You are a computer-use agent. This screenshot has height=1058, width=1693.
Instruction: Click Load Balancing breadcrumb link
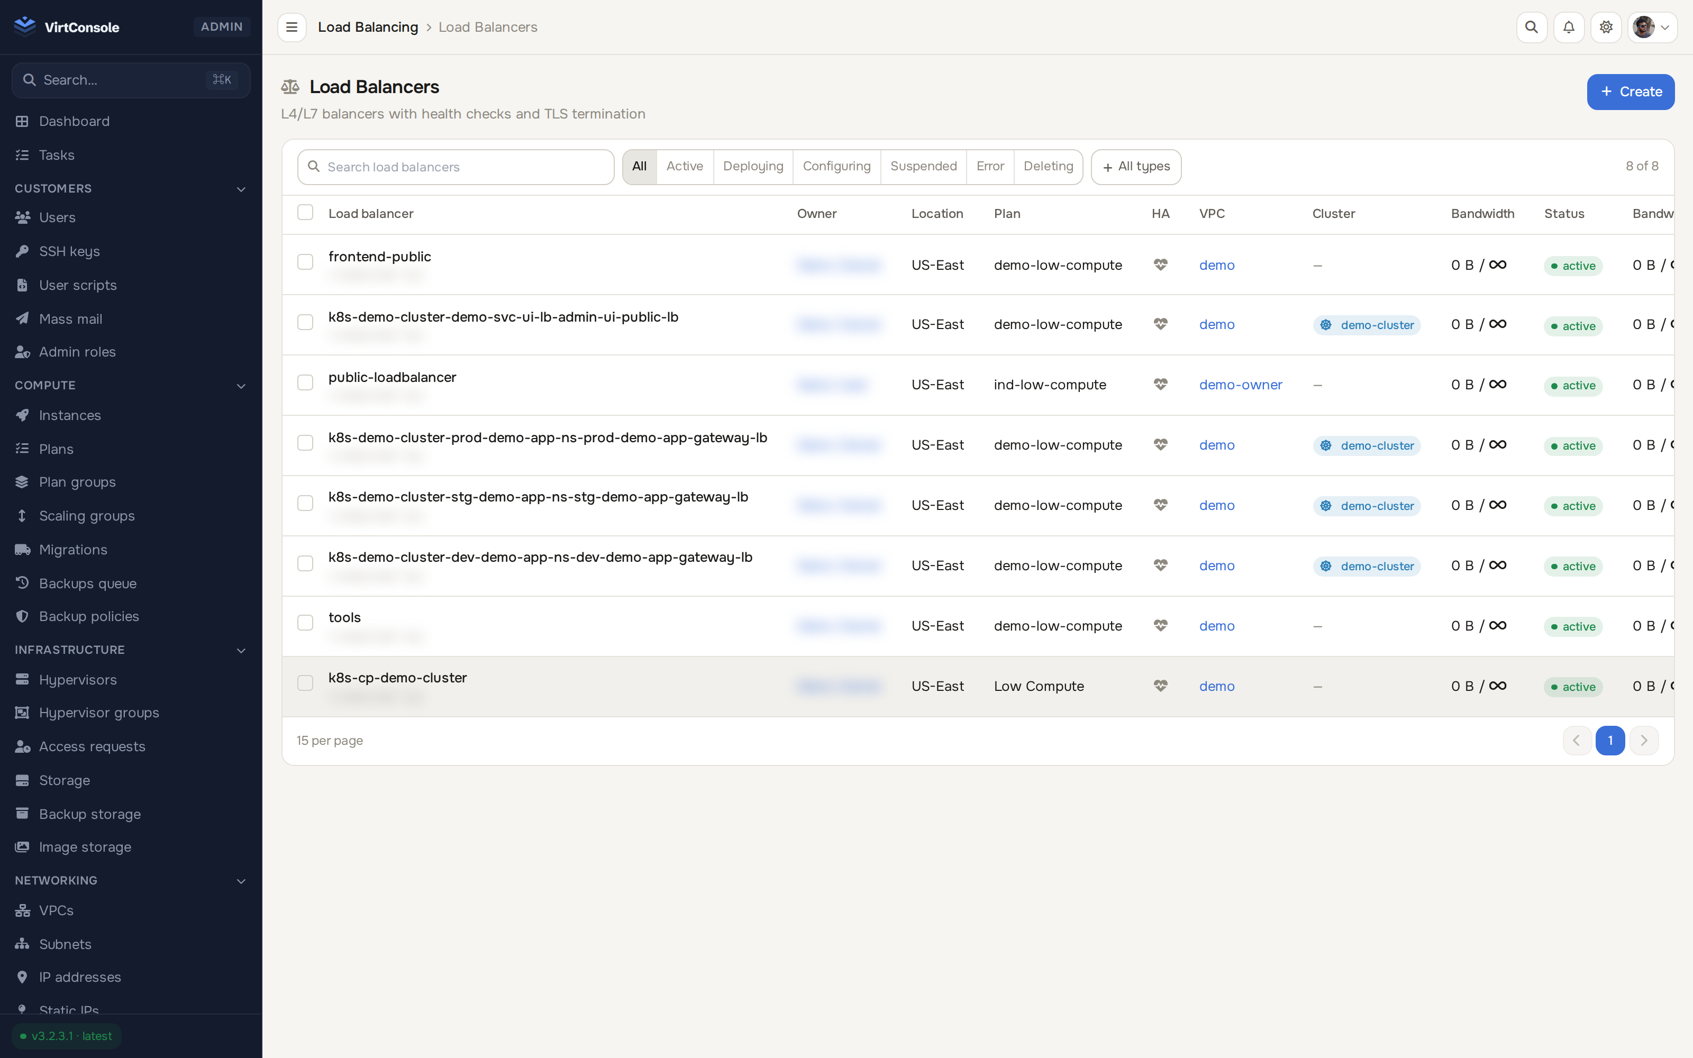pos(368,28)
